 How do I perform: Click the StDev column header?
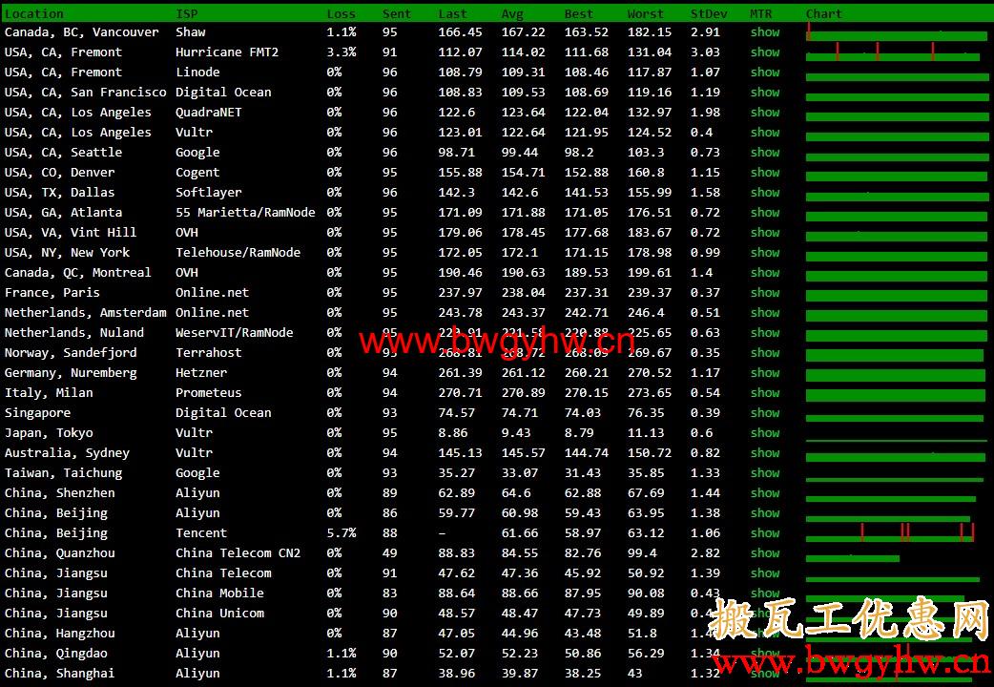click(x=709, y=13)
